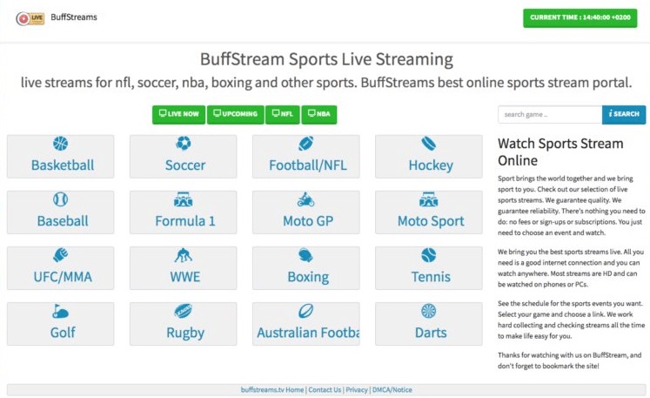The width and height of the screenshot is (650, 398).
Task: Click the American football icon
Action: point(306,143)
